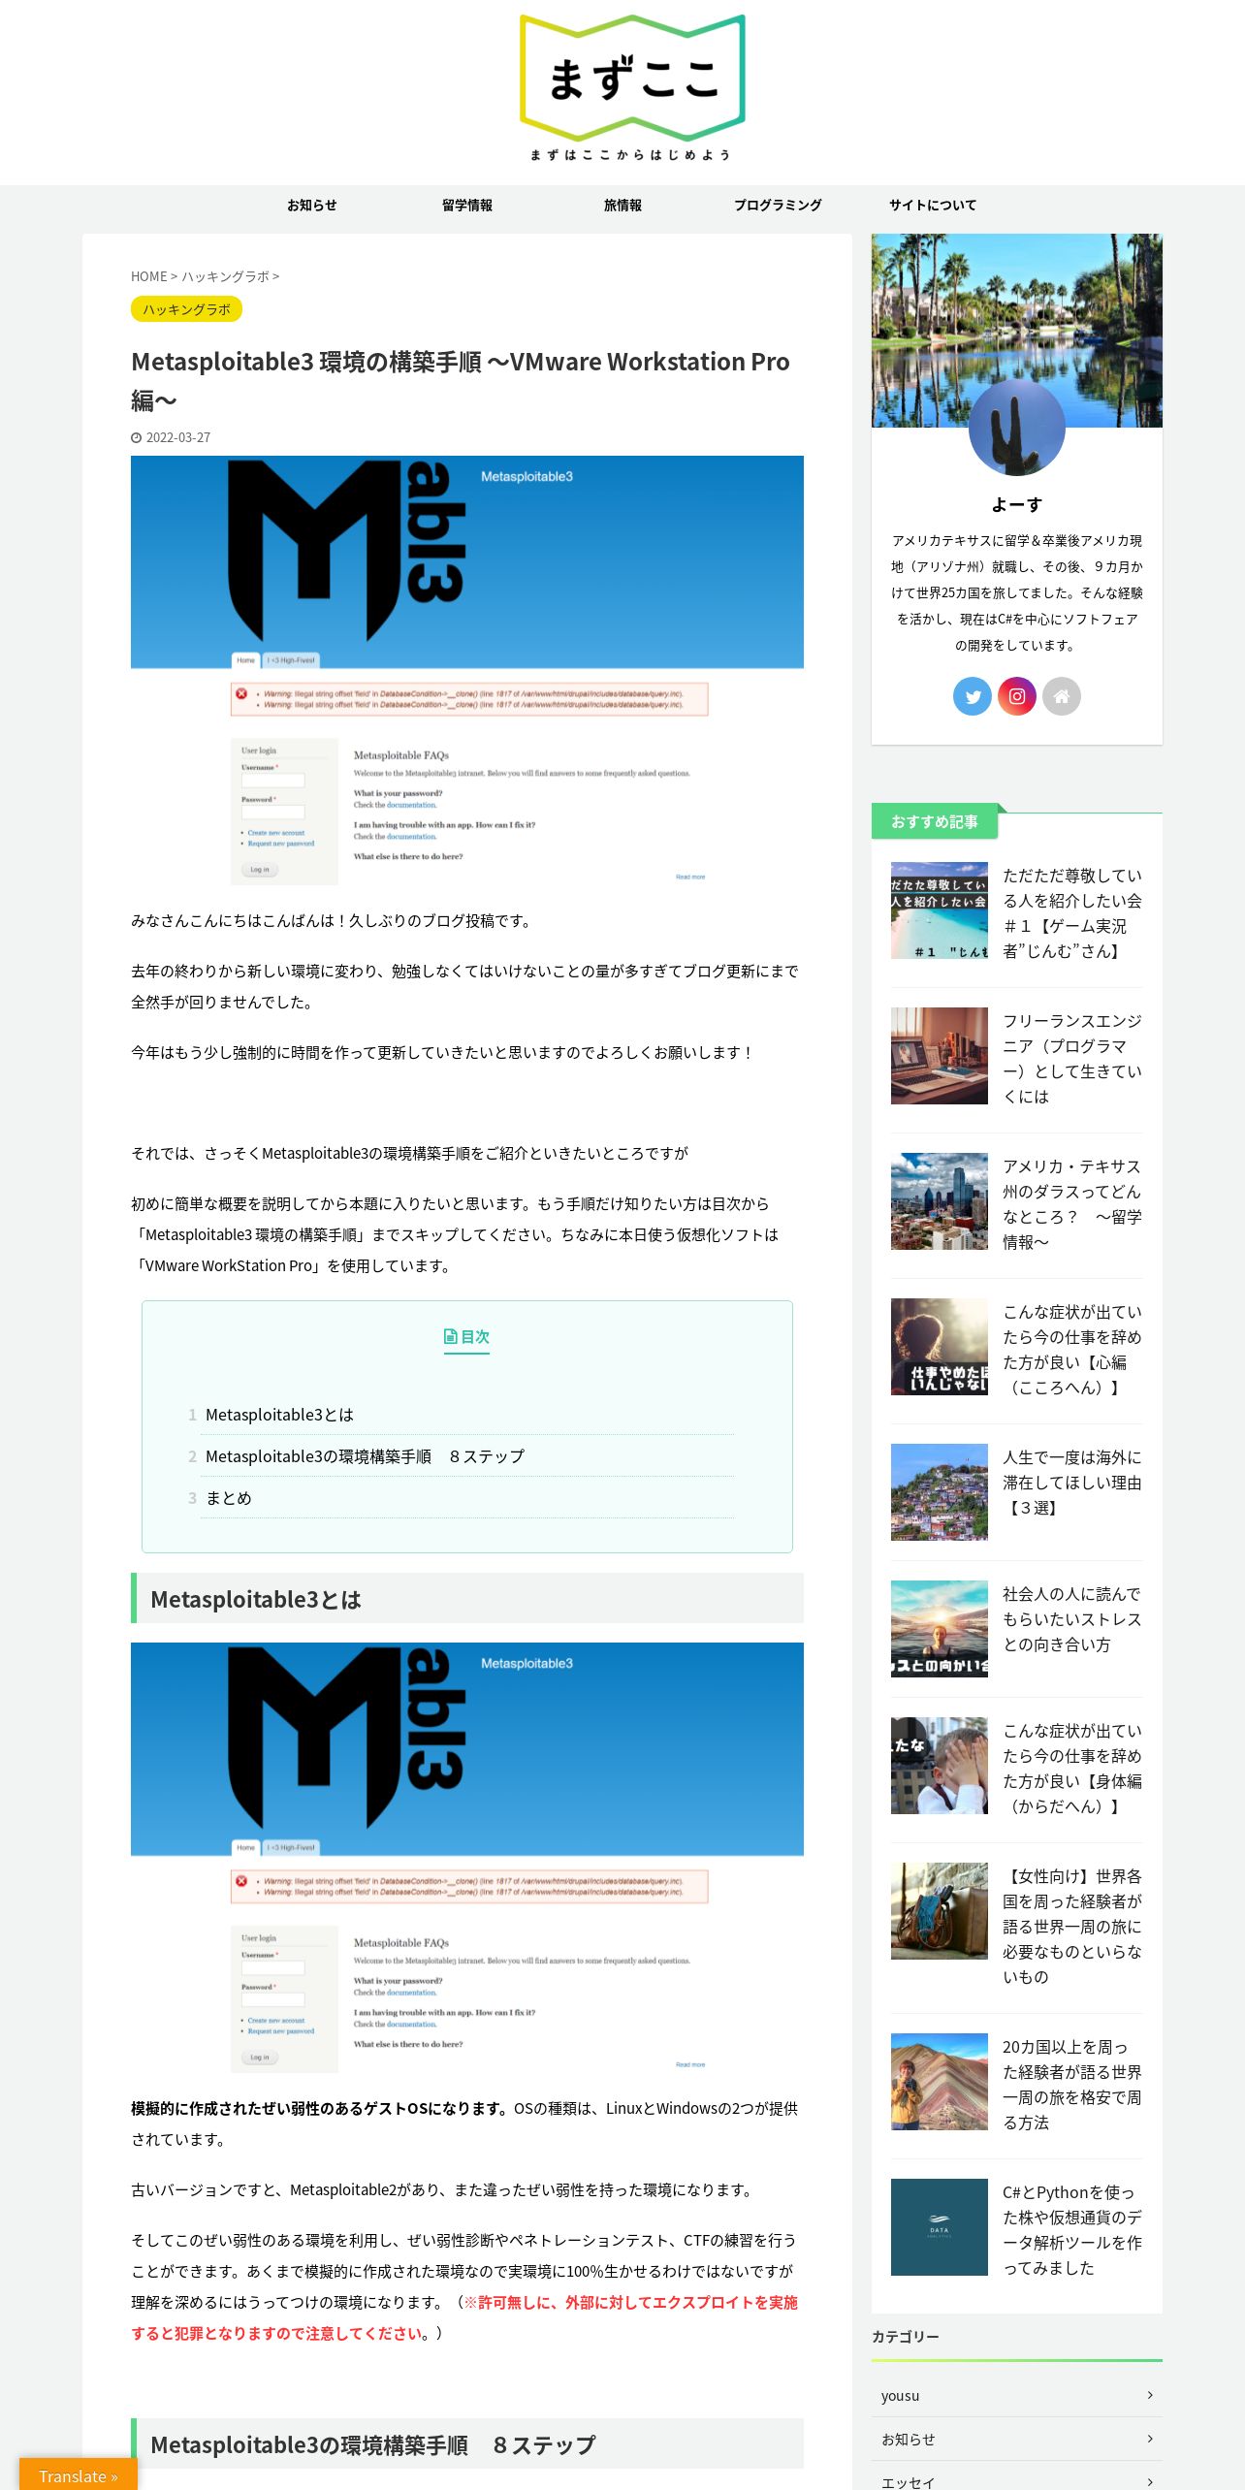
Task: Click the カテゴリー sidebar heading
Action: 906,2337
